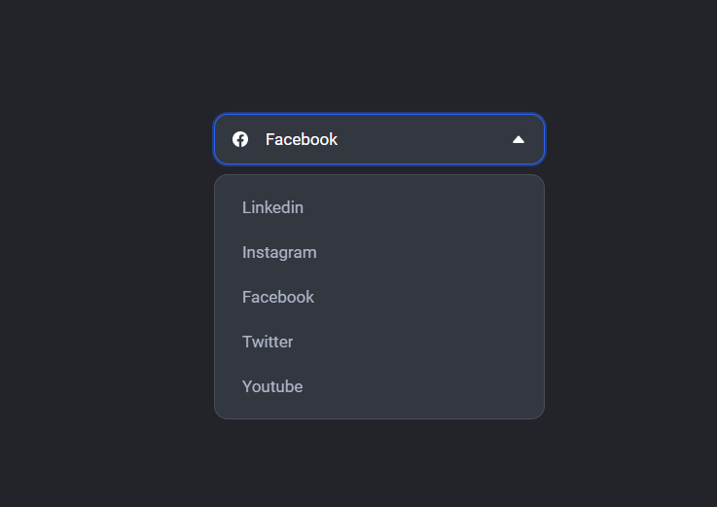Click the selected Facebook label text
Viewport: 717px width, 507px height.
click(x=302, y=139)
